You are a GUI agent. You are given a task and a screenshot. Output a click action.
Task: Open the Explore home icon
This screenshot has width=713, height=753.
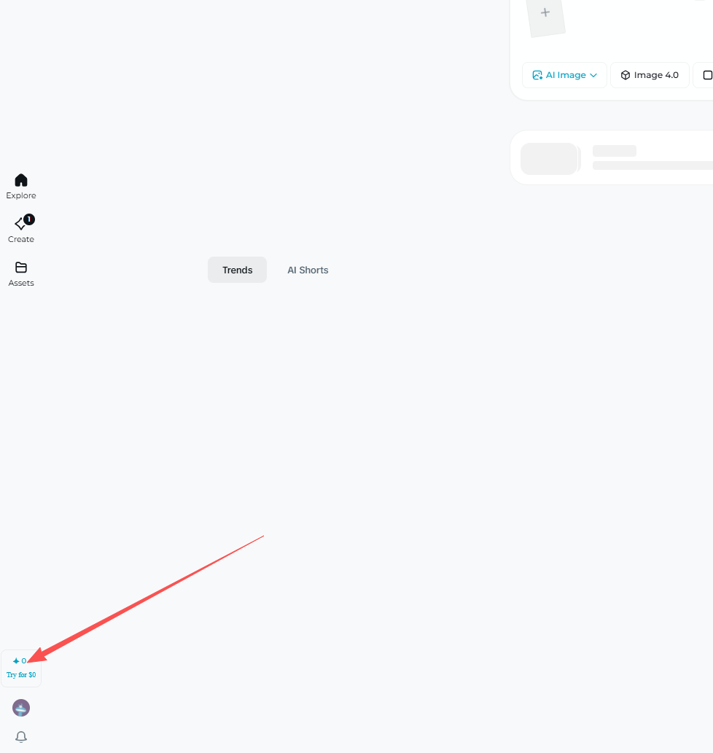point(21,180)
